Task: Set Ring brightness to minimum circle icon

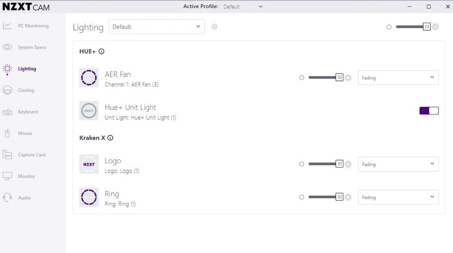Action: tap(302, 197)
